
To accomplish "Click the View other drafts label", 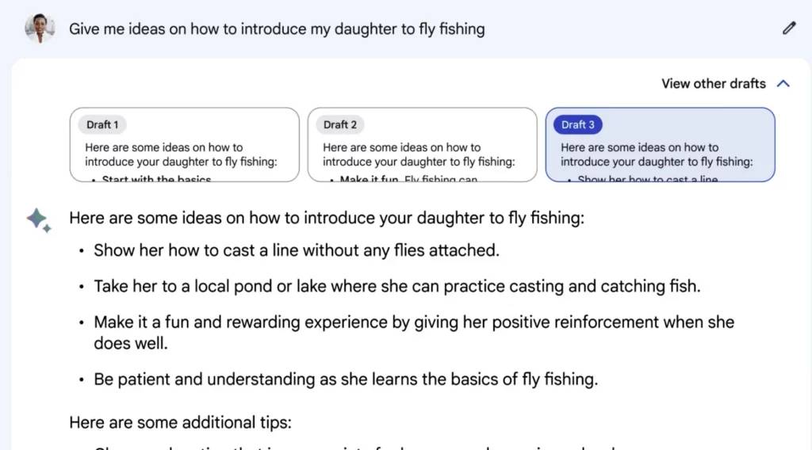I will coord(713,83).
